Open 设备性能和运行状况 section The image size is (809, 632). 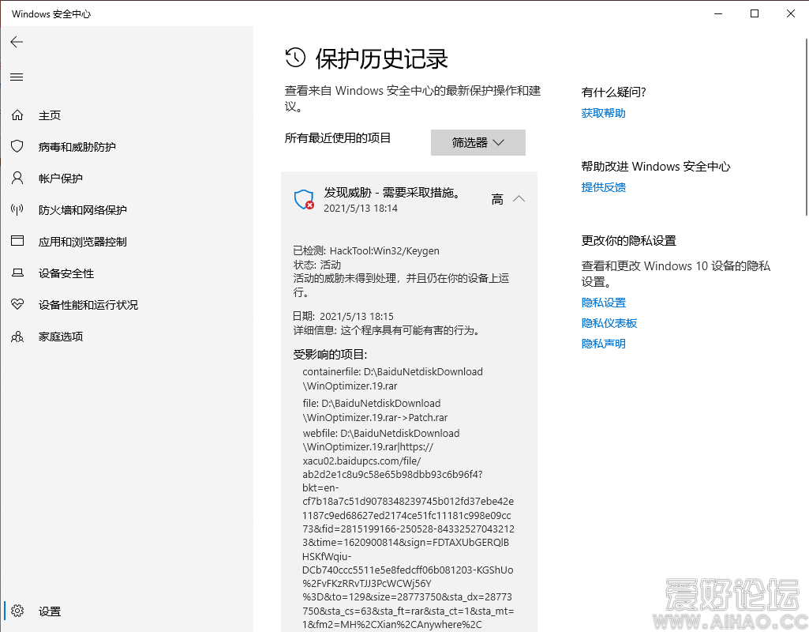point(88,305)
